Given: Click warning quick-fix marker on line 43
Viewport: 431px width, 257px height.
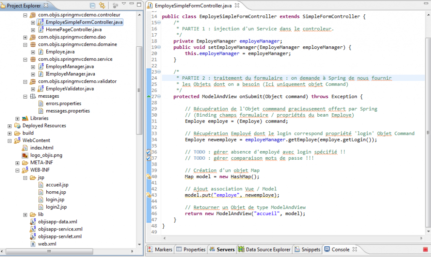Looking at the screenshot, I should pos(149,195).
